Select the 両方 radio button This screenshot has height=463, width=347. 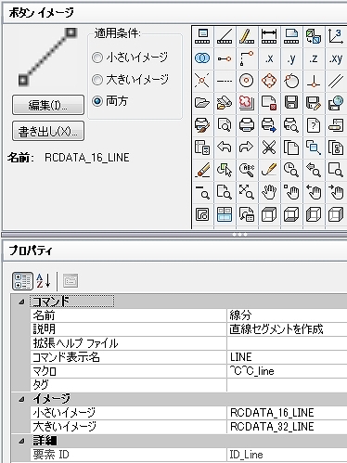[x=97, y=101]
